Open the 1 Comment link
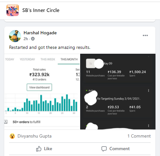Viewport: 160px width, 156px height. point(139,136)
